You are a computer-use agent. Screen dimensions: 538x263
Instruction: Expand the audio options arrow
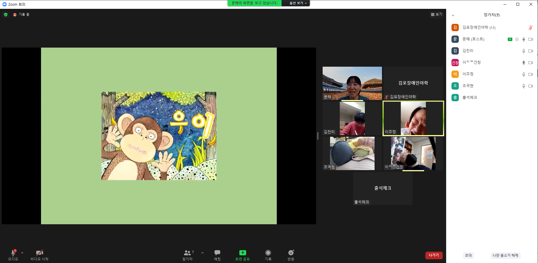tap(22, 253)
